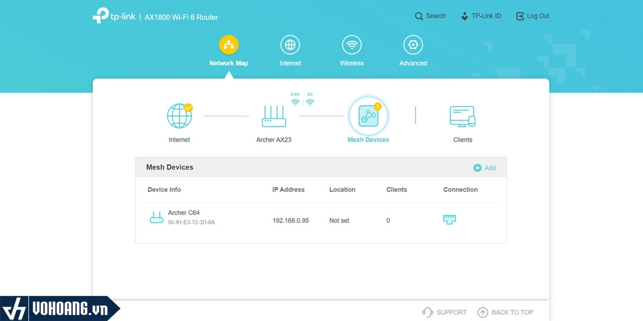Open Search in the top bar
The height and width of the screenshot is (321, 643).
430,16
